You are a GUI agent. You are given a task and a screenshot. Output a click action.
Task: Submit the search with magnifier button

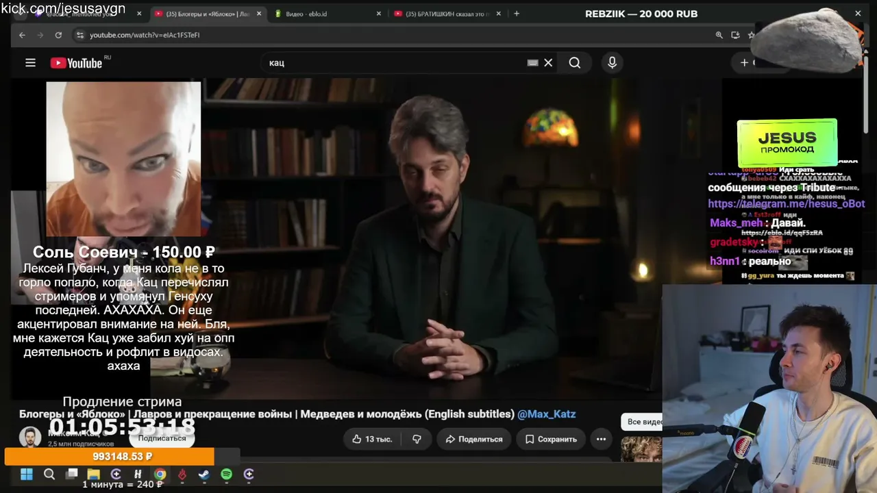[x=575, y=63]
